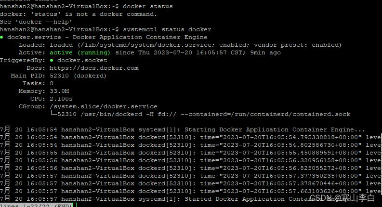The image size is (382, 207).
Task: Click the "See 'docker --help'" line
Action: click(x=36, y=22)
